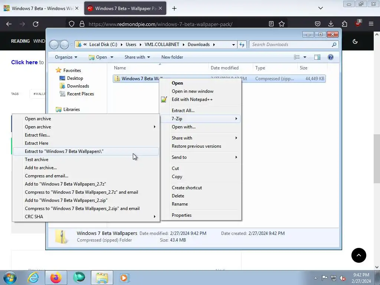This screenshot has height=285, width=380.
Task: Close the Windows Wallpaper first tab
Action: pyautogui.click(x=77, y=8)
